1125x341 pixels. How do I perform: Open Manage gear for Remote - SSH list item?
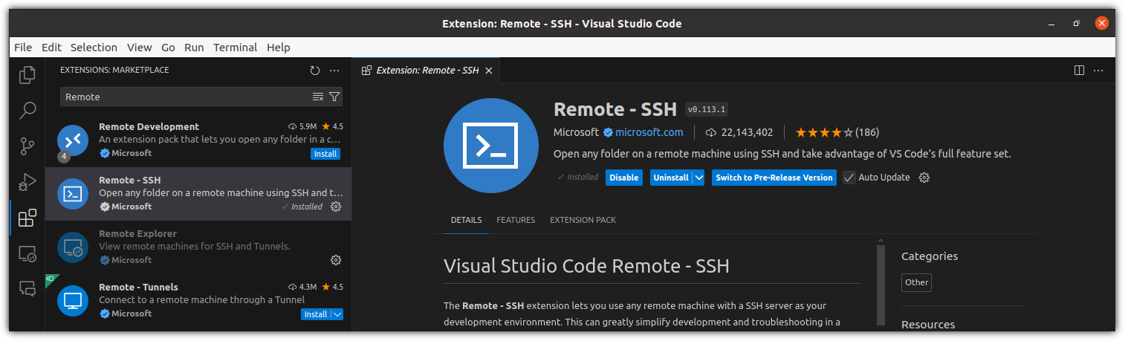336,207
